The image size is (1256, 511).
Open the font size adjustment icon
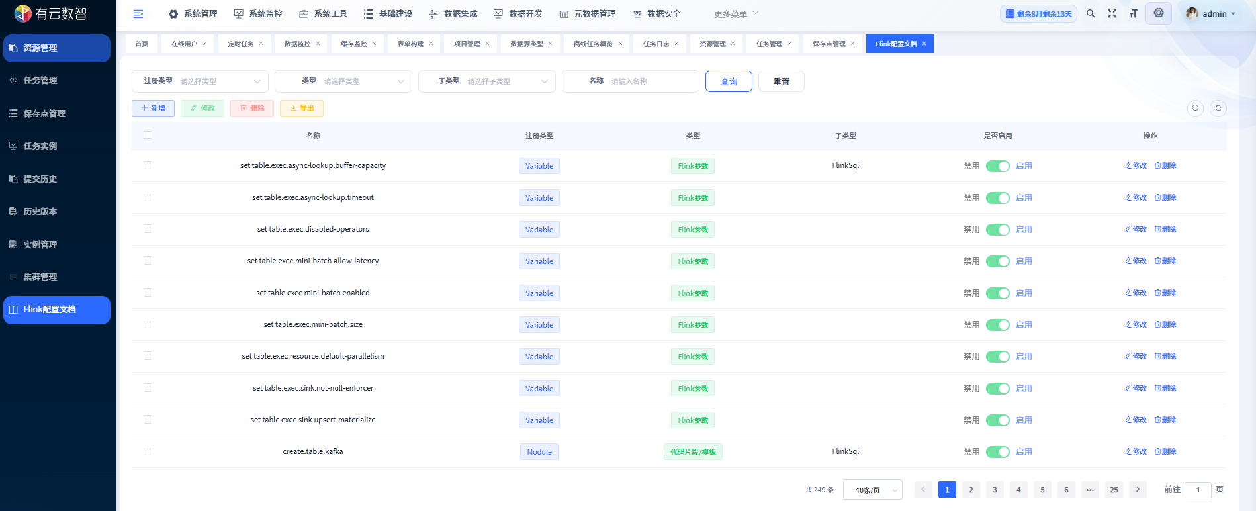pyautogui.click(x=1133, y=14)
